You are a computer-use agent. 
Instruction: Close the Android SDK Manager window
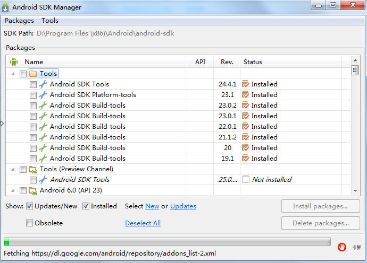pos(353,5)
